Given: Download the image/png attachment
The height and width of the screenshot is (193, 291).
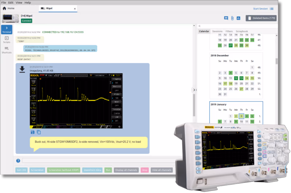Looking at the screenshot, I should [x=22, y=69].
